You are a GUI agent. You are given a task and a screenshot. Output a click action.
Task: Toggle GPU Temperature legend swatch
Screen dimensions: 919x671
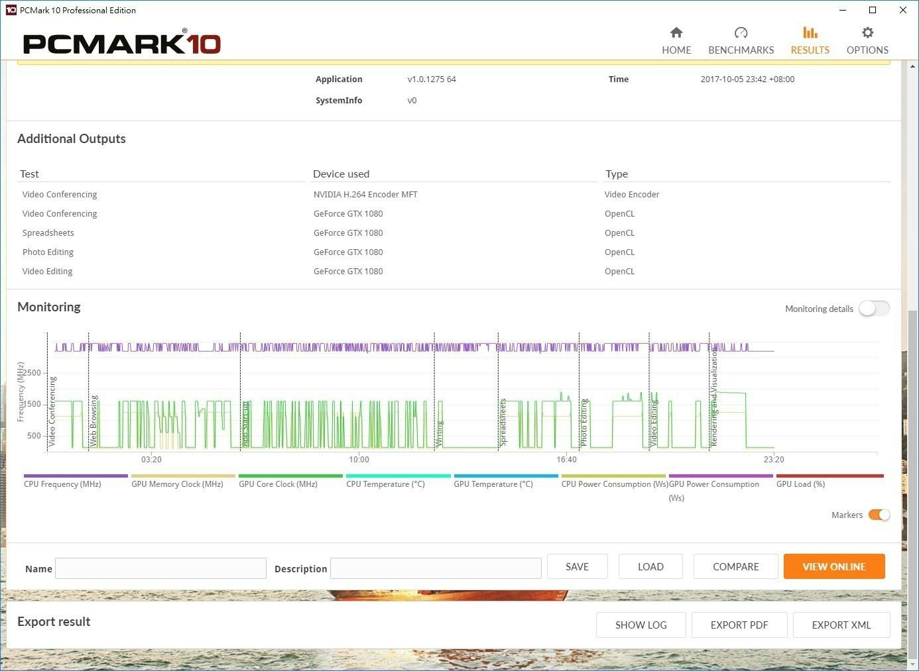click(x=506, y=476)
